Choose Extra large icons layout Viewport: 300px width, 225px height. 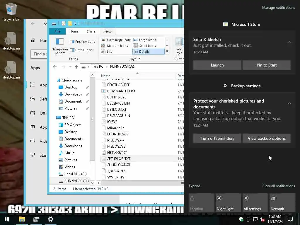pos(116,40)
